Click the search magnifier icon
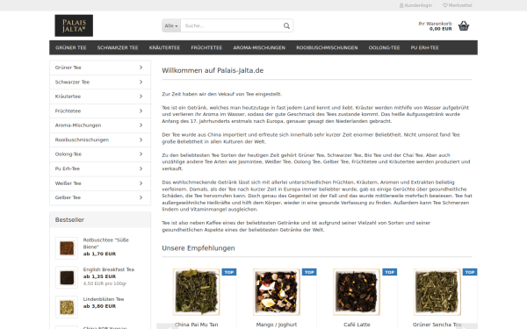 pos(286,25)
